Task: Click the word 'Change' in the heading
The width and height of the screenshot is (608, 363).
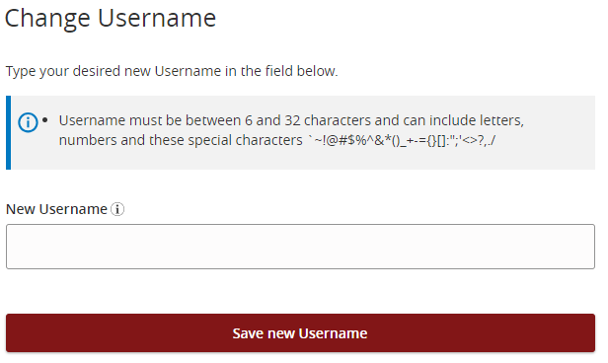Action: 47,19
